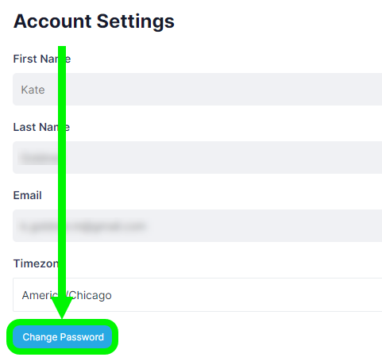The image size is (382, 361).
Task: Click the word Chicago in Timezone box
Action: pos(91,295)
